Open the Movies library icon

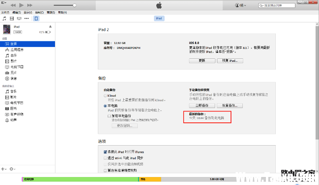(12, 19)
